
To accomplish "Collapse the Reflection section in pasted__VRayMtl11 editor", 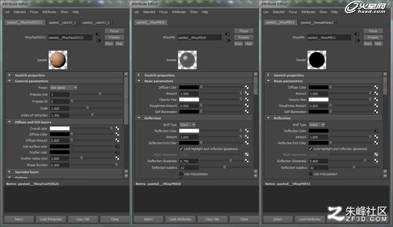I will (268, 118).
